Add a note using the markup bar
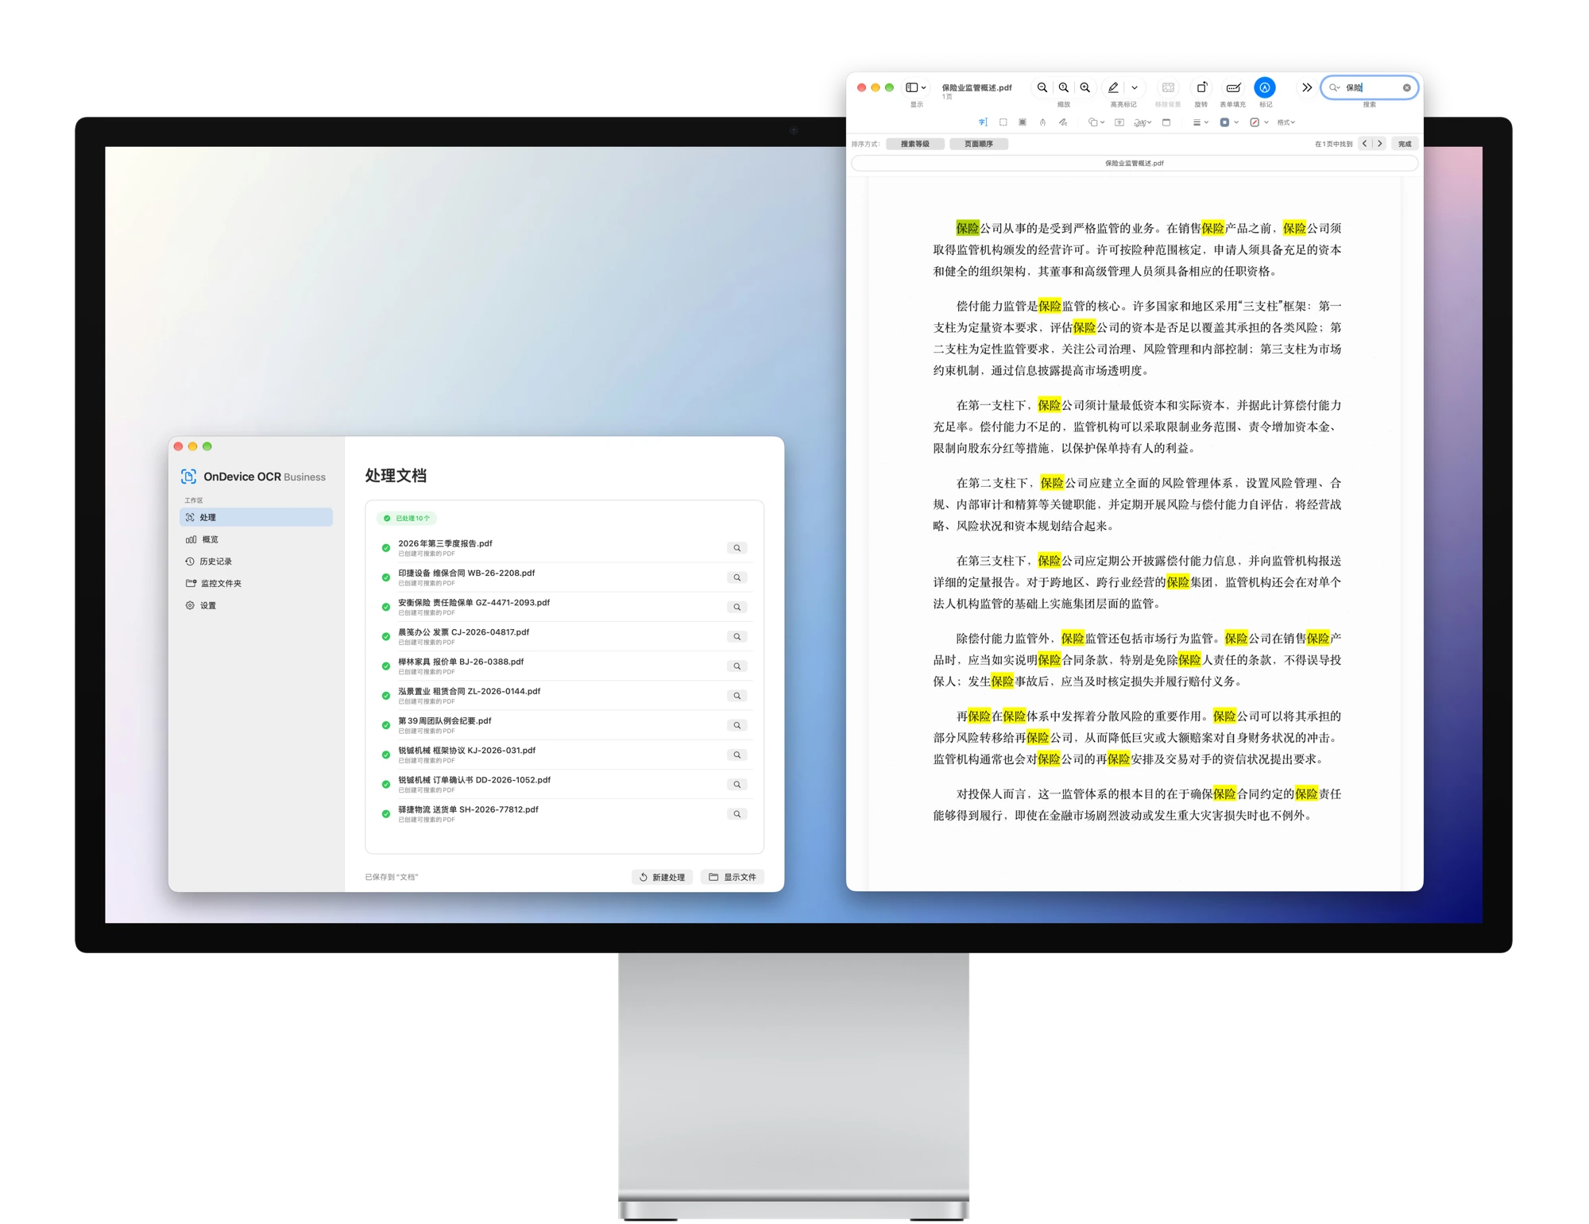Image resolution: width=1589 pixels, height=1224 pixels. point(1166,122)
